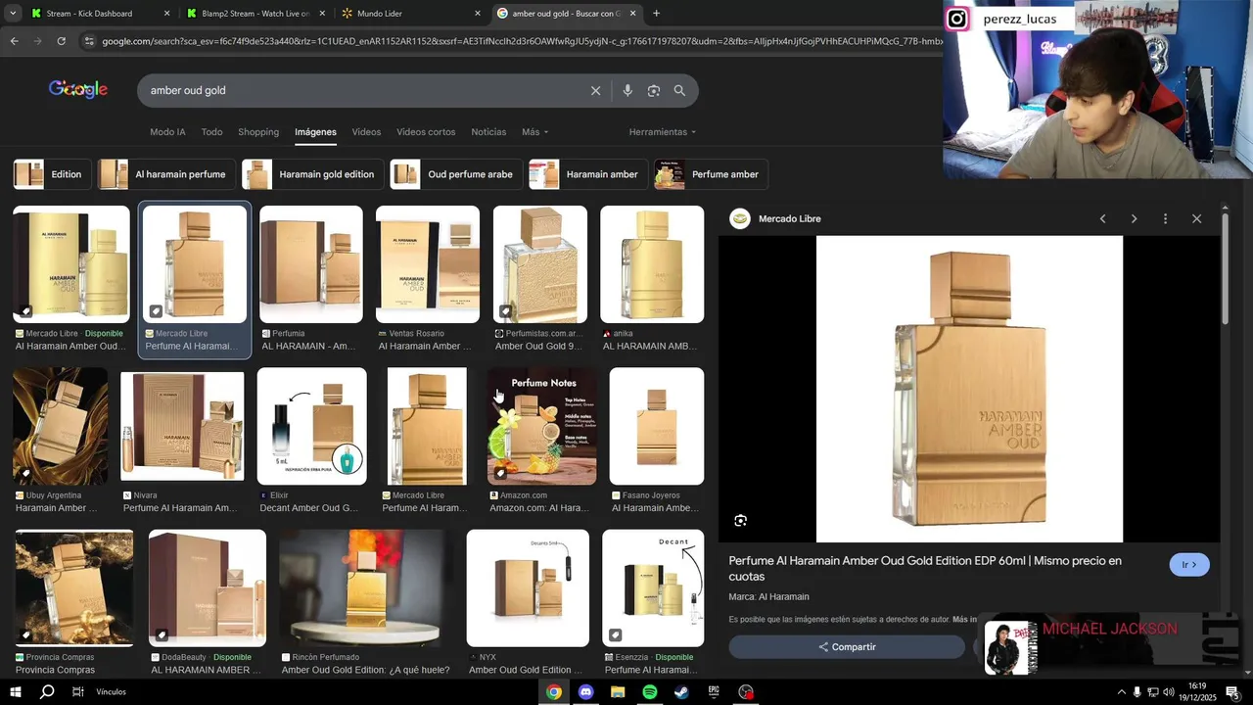Select the Oud perfume arabe chip

coord(456,174)
